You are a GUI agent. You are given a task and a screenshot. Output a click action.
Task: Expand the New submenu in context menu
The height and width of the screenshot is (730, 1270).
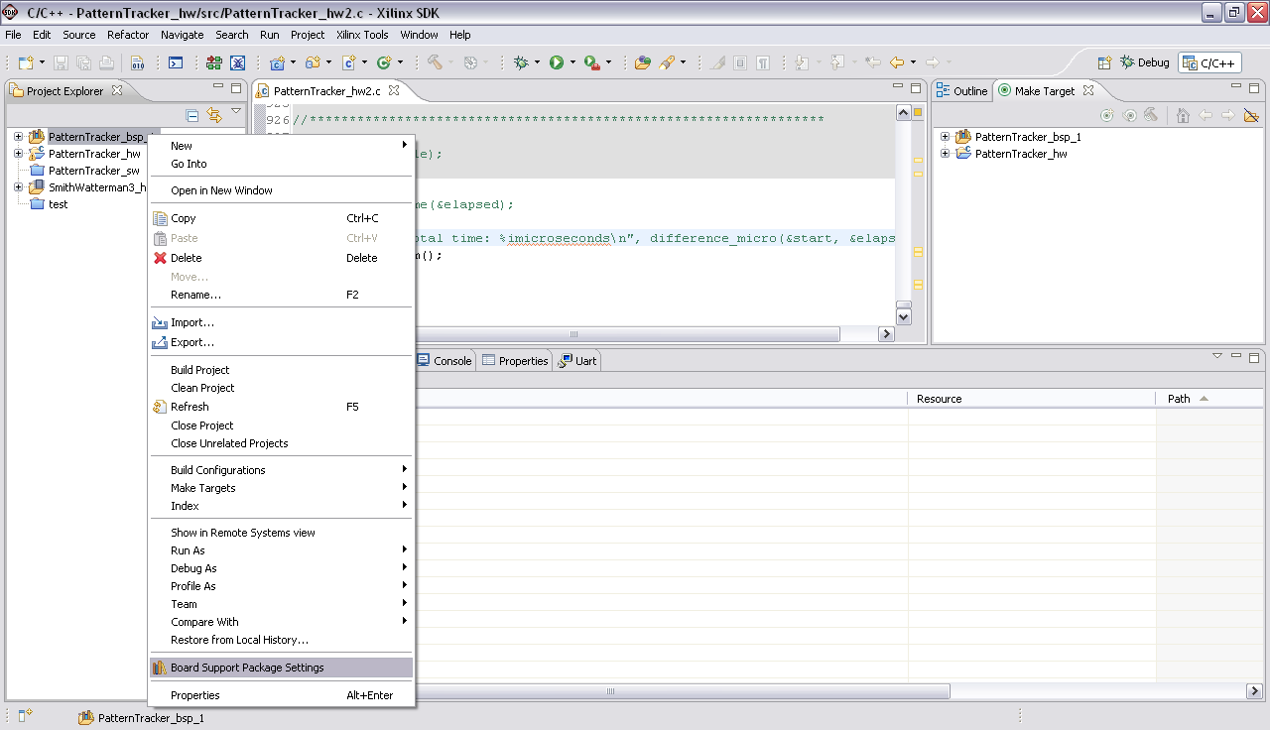pos(281,146)
